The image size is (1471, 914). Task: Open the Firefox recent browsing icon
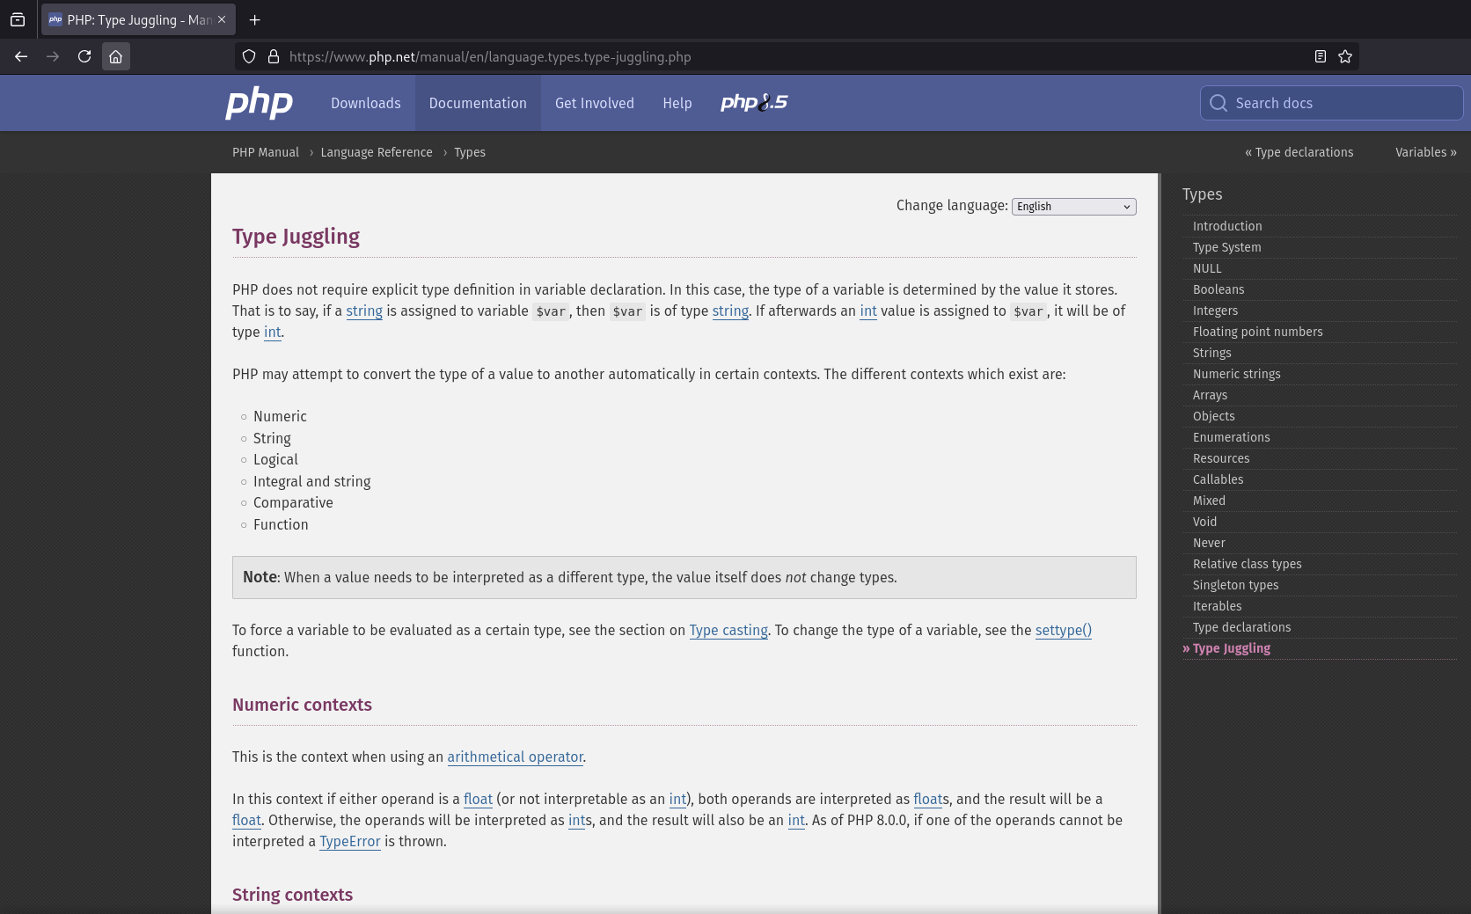[18, 19]
